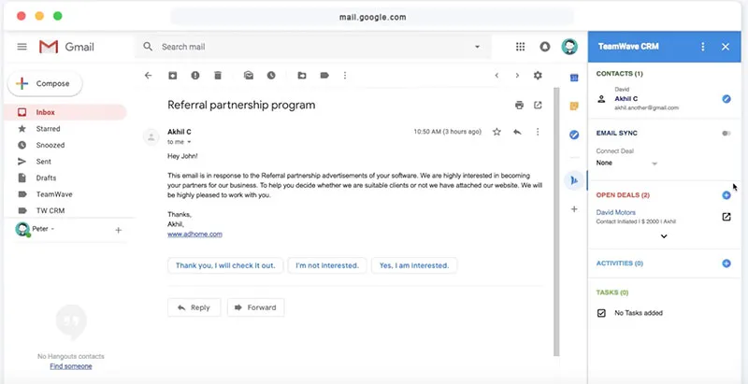Viewport: 748px width, 384px height.
Task: Click into the Search mail field
Action: pos(313,47)
